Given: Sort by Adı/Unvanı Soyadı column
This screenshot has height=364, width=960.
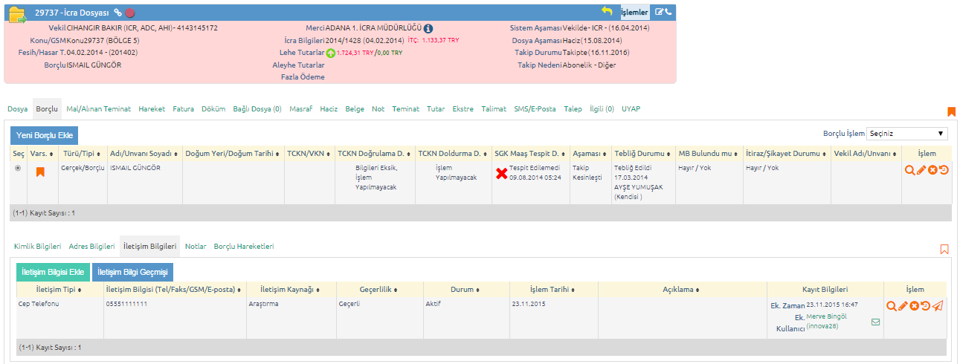Looking at the screenshot, I should (144, 153).
